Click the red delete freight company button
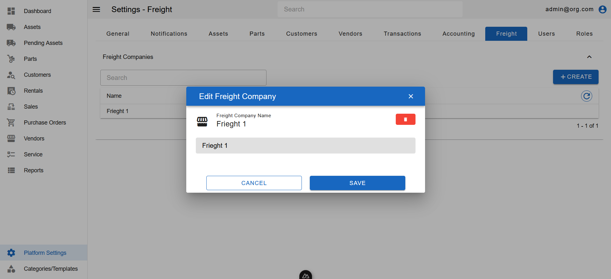 tap(405, 119)
